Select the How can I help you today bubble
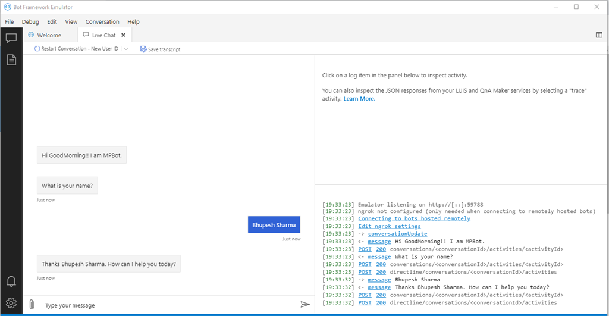Screen dimensions: 609x316 click(x=109, y=264)
